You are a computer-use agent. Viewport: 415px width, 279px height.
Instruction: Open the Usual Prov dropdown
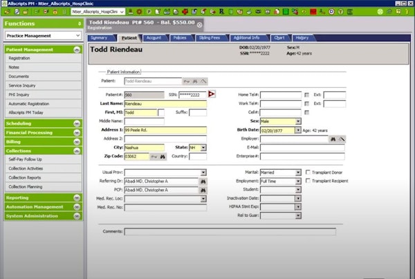[x=203, y=173]
